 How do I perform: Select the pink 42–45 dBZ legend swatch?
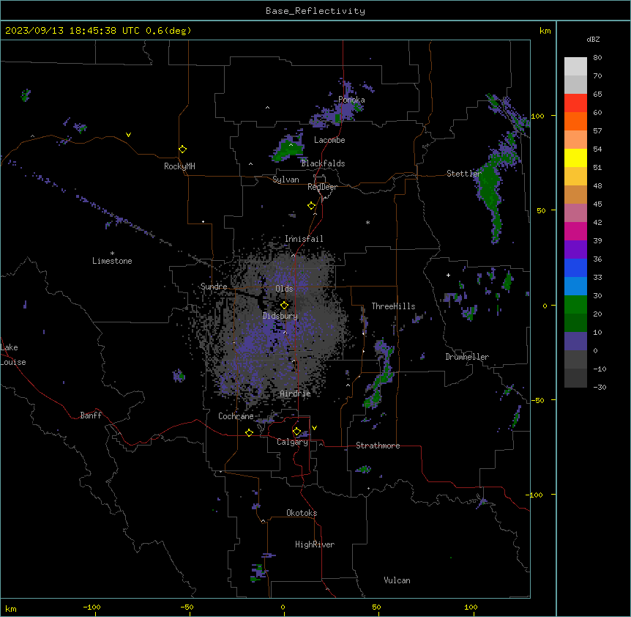coord(575,213)
